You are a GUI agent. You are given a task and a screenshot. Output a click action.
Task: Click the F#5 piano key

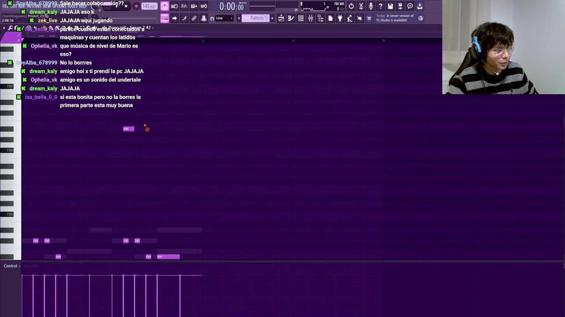pyautogui.click(x=8, y=214)
